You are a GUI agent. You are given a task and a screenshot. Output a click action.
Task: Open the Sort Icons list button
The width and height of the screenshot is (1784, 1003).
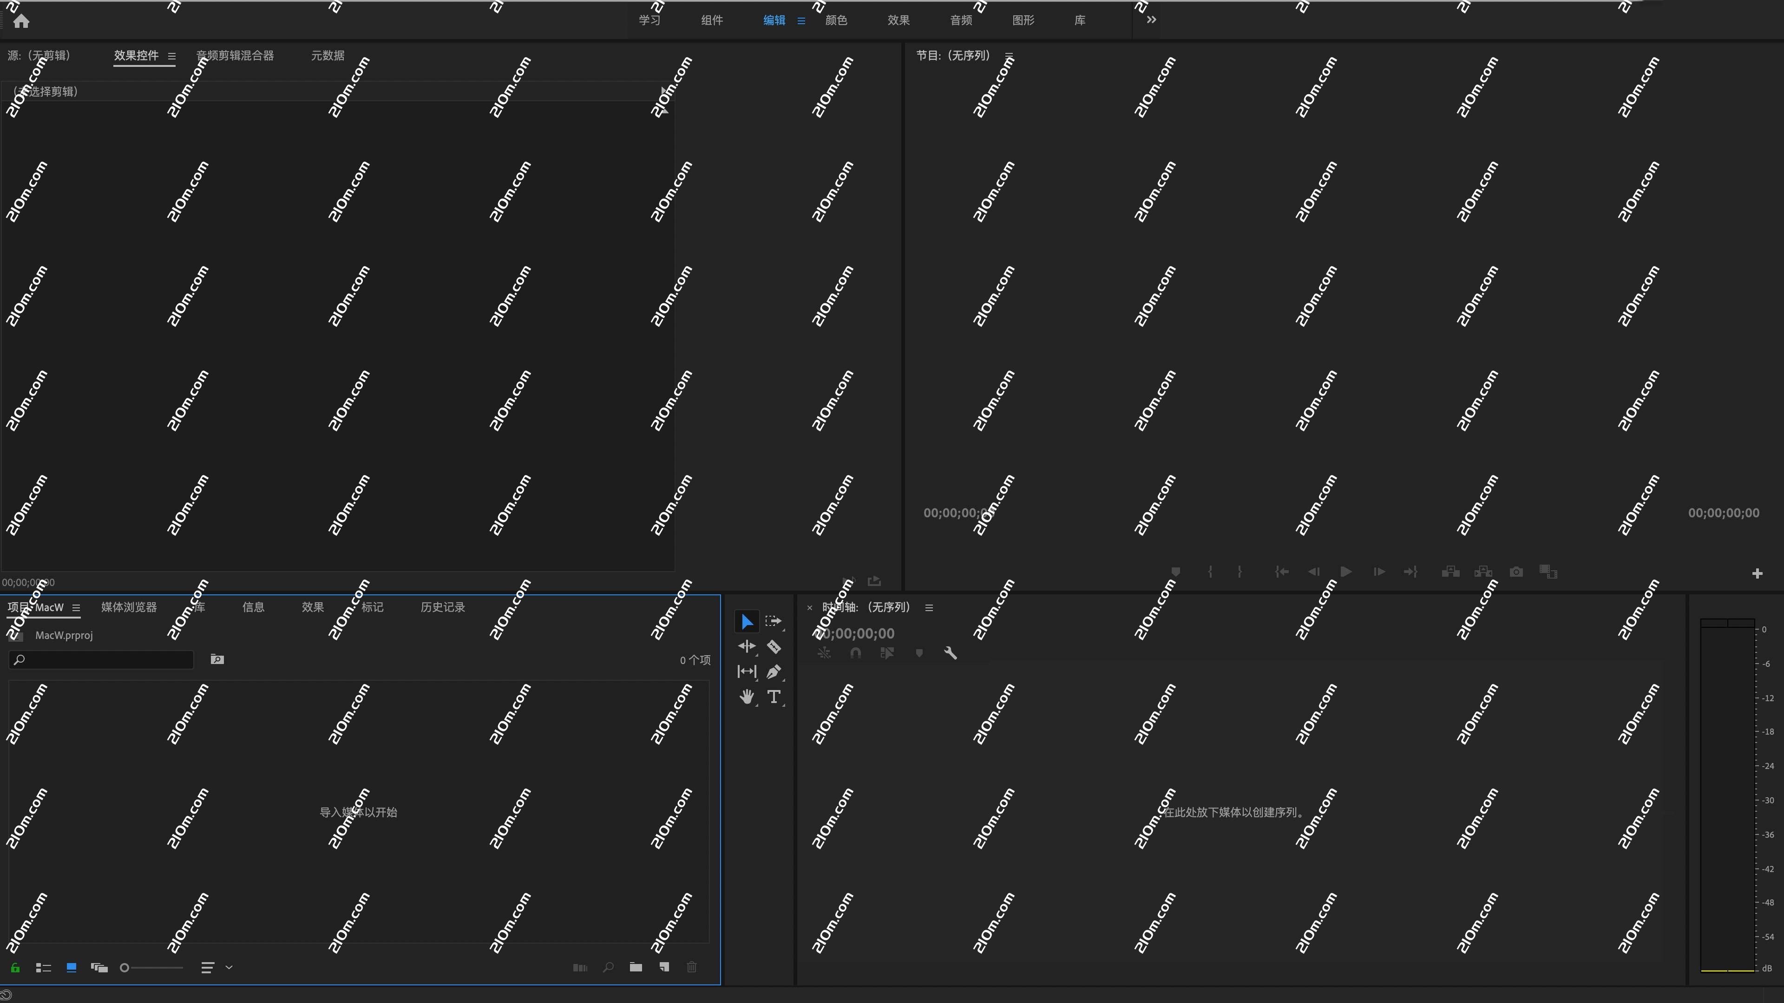[x=207, y=968]
